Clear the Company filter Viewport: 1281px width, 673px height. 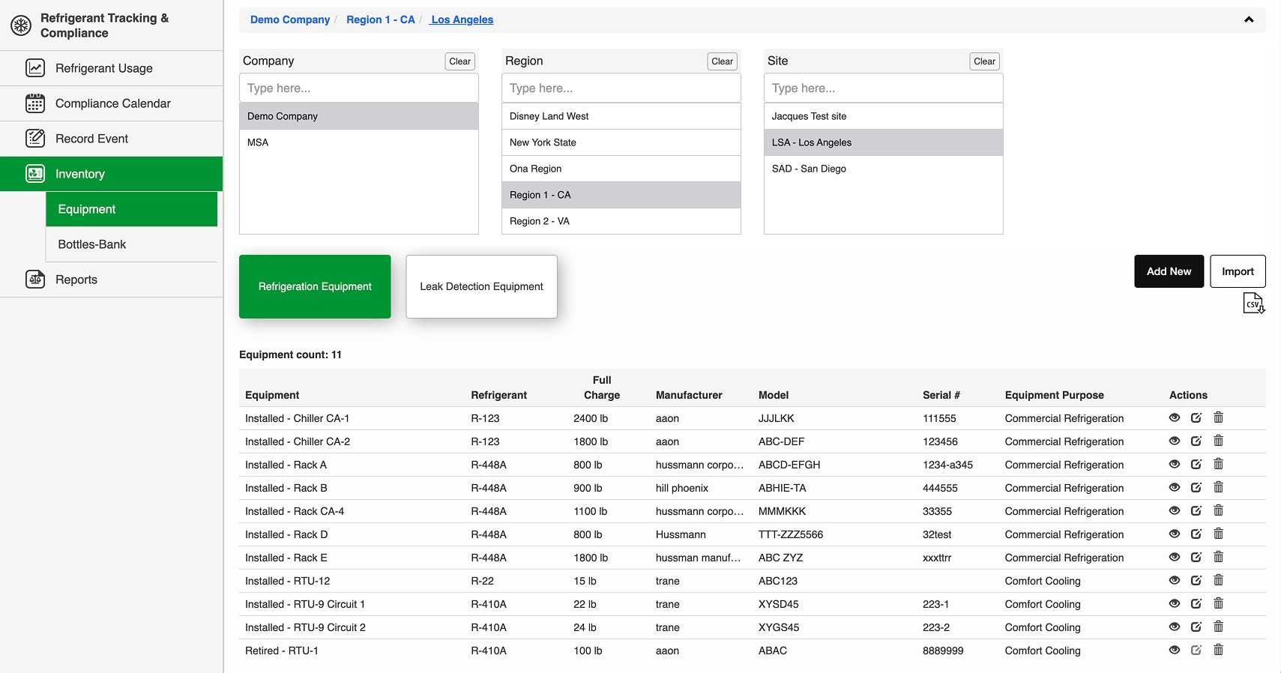pos(460,61)
